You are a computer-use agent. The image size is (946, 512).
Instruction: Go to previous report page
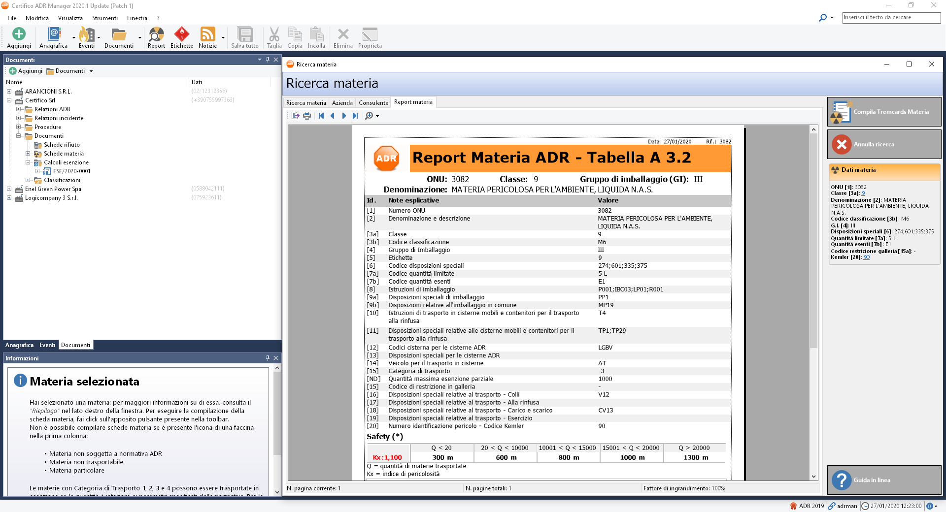point(333,116)
